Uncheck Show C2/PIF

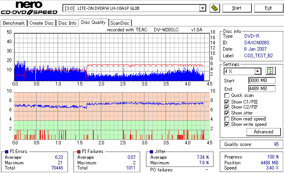[x=227, y=107]
